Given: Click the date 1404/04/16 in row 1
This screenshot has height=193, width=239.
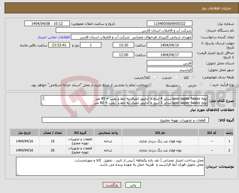Looking at the screenshot, I should tap(25, 141).
